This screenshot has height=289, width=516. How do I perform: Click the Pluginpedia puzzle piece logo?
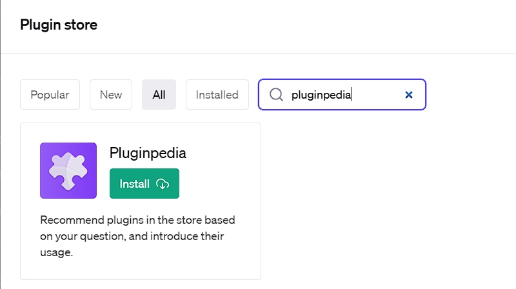(x=68, y=170)
